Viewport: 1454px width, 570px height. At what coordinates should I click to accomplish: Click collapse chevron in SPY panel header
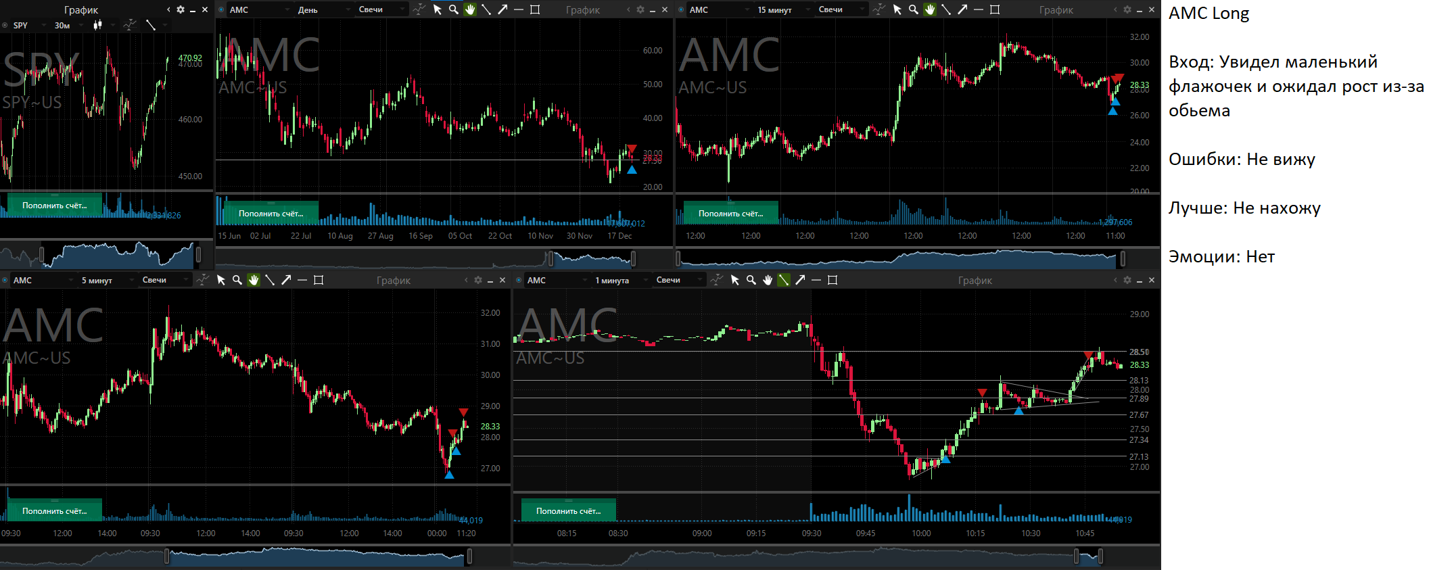pos(168,9)
